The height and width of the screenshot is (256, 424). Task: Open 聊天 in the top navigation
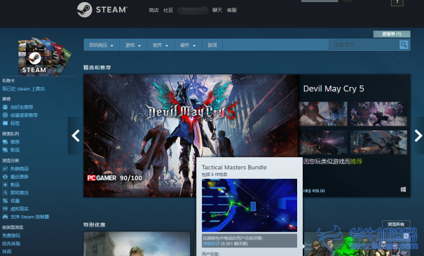click(x=217, y=11)
